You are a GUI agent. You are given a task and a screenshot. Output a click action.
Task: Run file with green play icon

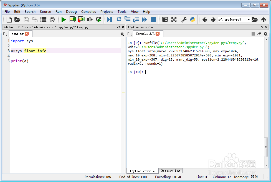(x=64, y=19)
